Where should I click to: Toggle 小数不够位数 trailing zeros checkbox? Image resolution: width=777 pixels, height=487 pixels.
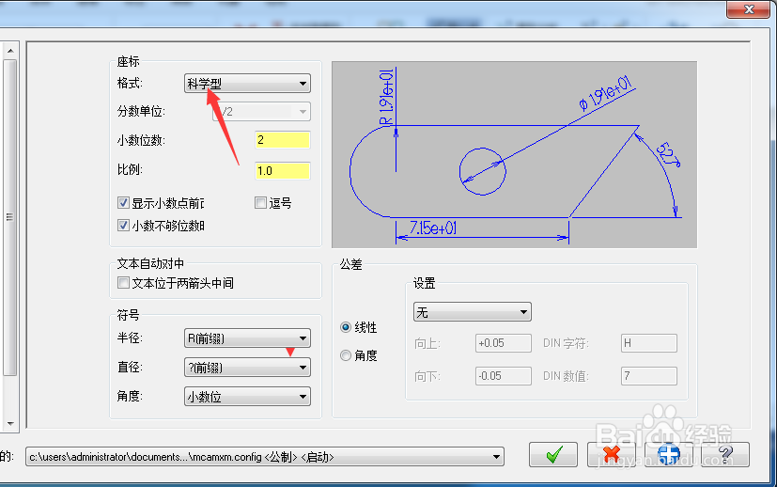click(x=123, y=226)
